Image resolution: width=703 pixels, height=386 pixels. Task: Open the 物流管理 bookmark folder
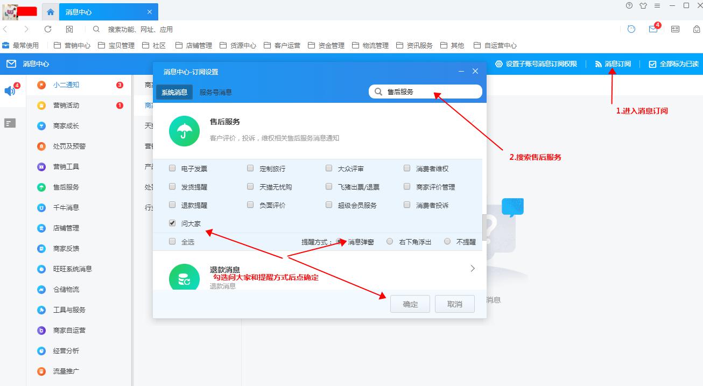click(x=370, y=45)
